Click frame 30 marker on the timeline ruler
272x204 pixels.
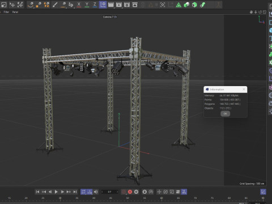click(60, 198)
